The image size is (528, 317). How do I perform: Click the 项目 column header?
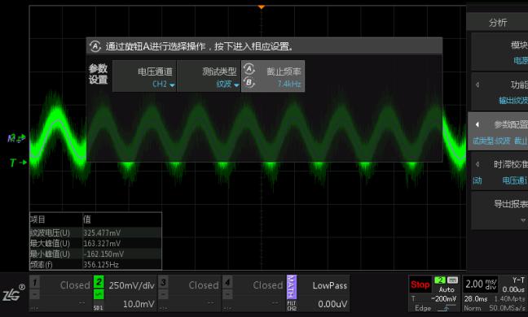coord(37,219)
